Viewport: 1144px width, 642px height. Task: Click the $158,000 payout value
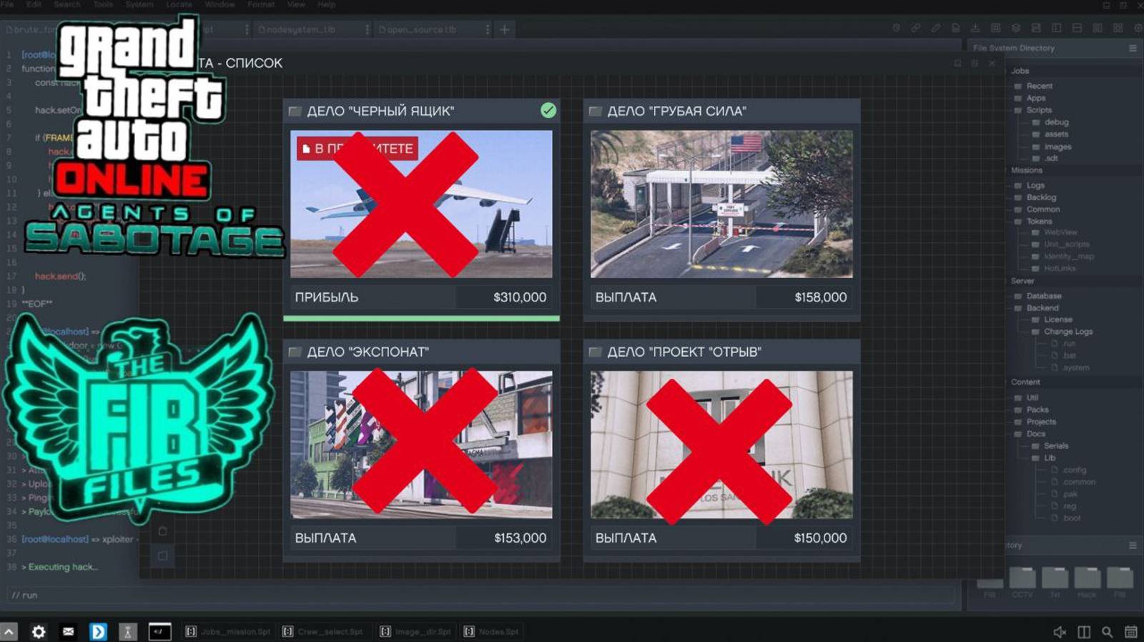(x=820, y=297)
